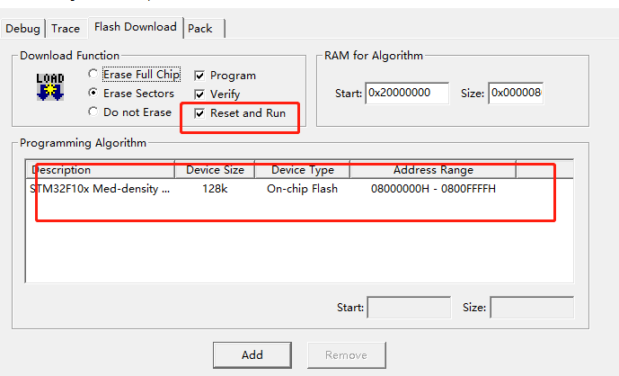Click the Programming Algorithm Size field
The image size is (619, 376).
point(532,308)
